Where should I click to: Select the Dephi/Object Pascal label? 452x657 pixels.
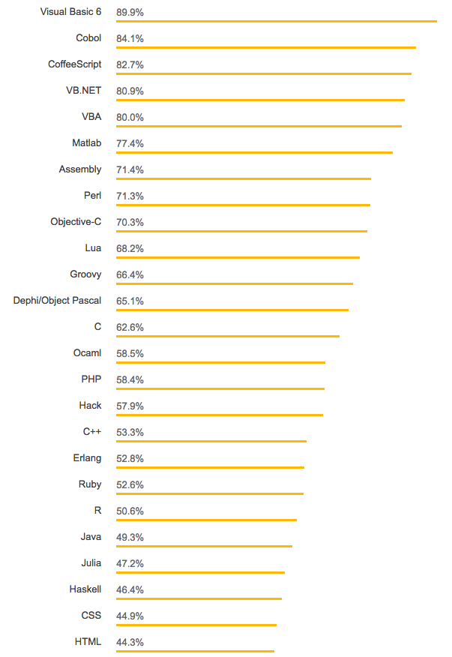(x=57, y=301)
